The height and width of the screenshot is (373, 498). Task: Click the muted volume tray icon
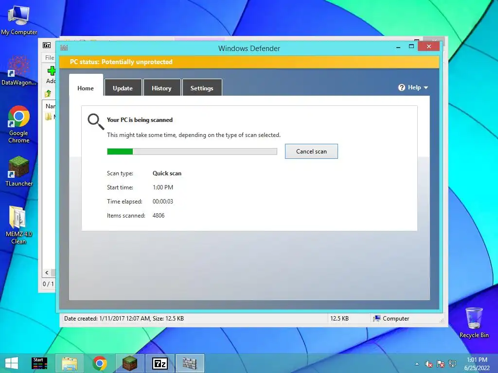tap(429, 364)
